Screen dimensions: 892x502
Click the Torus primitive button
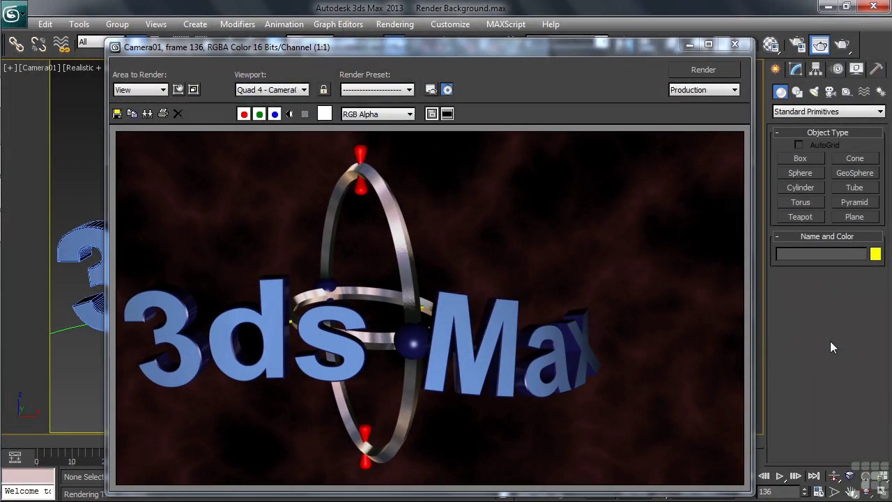pyautogui.click(x=800, y=202)
